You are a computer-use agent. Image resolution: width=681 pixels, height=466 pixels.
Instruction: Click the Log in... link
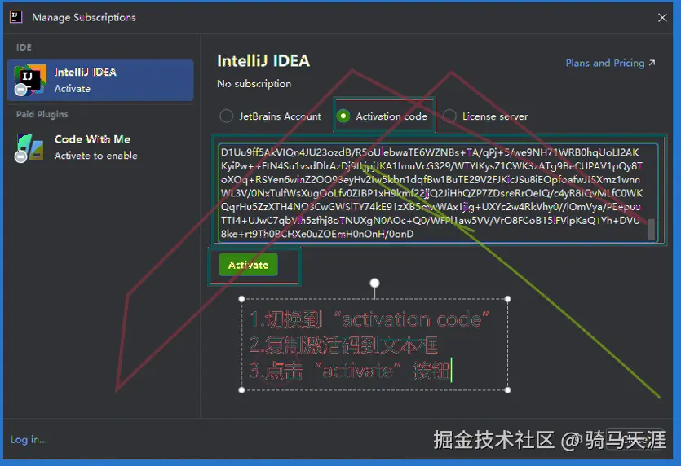pyautogui.click(x=29, y=440)
